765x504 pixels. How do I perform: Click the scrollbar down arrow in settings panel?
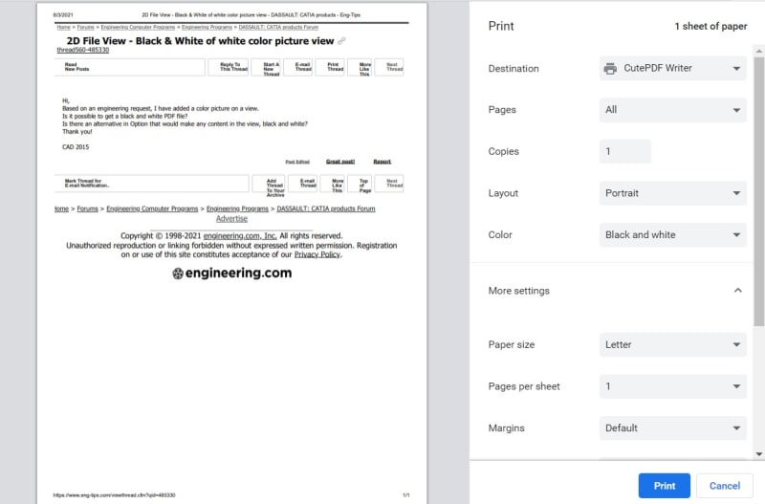(x=758, y=453)
